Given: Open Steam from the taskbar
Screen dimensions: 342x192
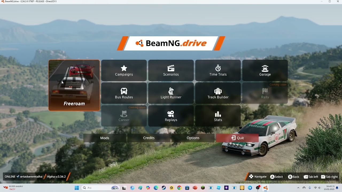Looking at the screenshot, I should 164,188.
